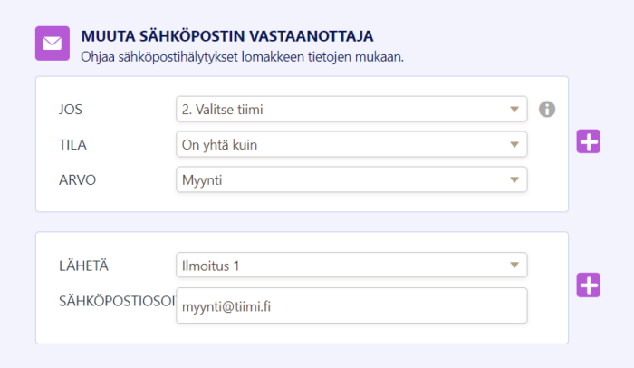The height and width of the screenshot is (368, 634).
Task: Click the arrow on the TILA dropdown
Action: (x=514, y=144)
